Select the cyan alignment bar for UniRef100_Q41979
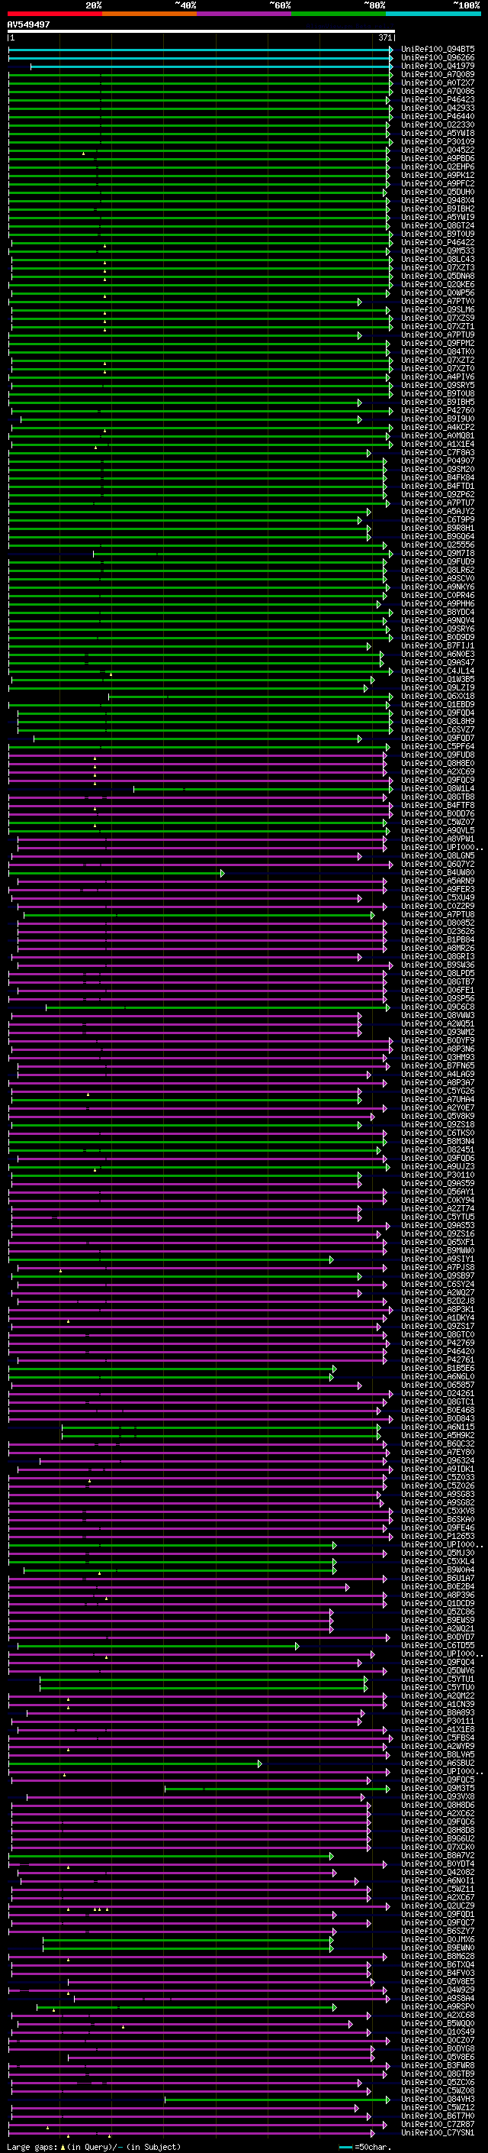 pyautogui.click(x=212, y=67)
